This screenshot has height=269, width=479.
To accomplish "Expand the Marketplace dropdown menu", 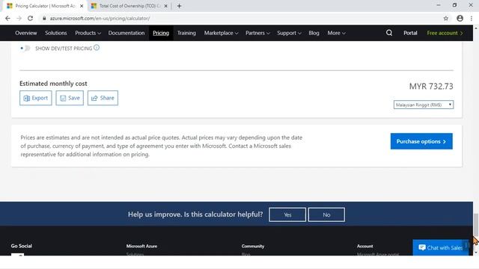I will [x=222, y=33].
